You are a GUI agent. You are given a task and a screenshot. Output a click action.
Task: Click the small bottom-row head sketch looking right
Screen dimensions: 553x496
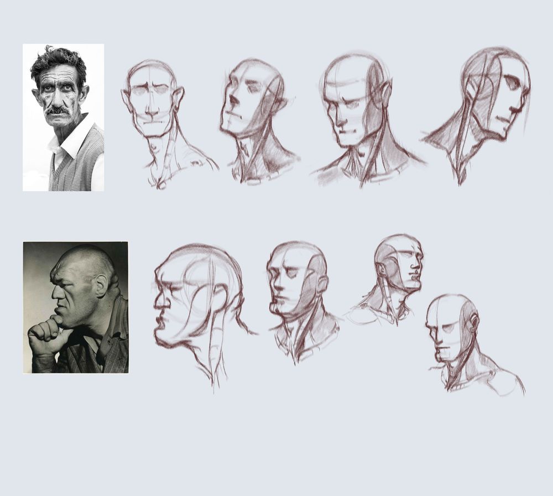click(x=385, y=280)
